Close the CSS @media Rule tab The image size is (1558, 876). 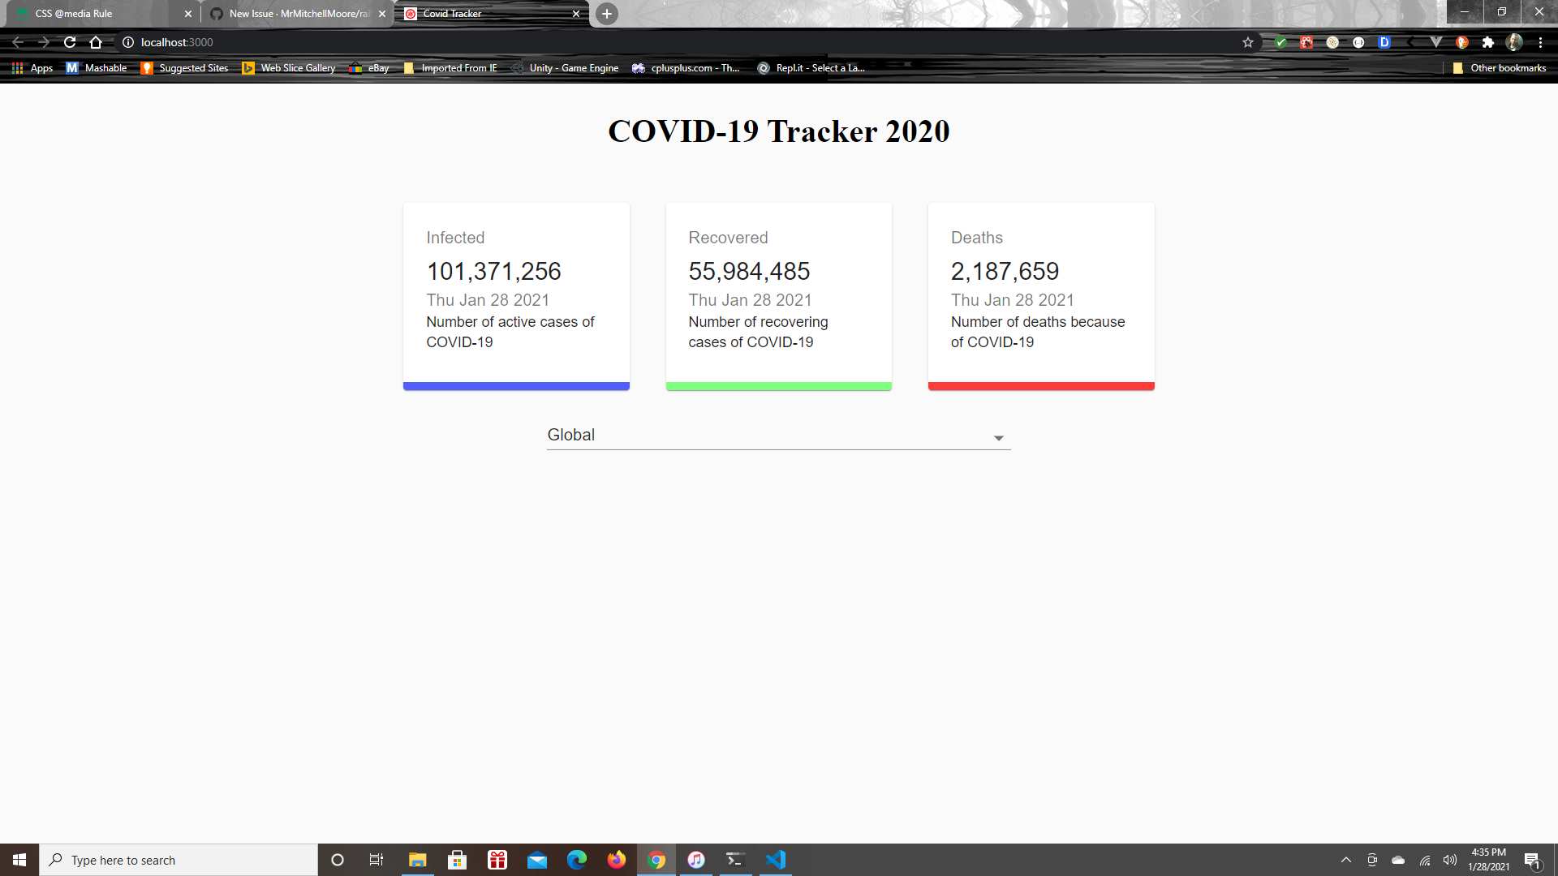click(x=188, y=14)
